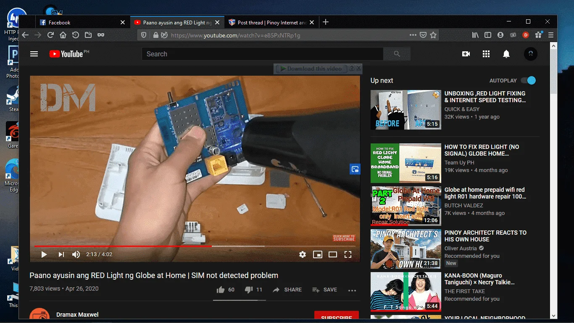
Task: Play the video with the play button
Action: (x=44, y=254)
